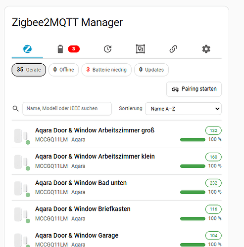
Task: Click the magnifier search icon
Action: (16, 109)
